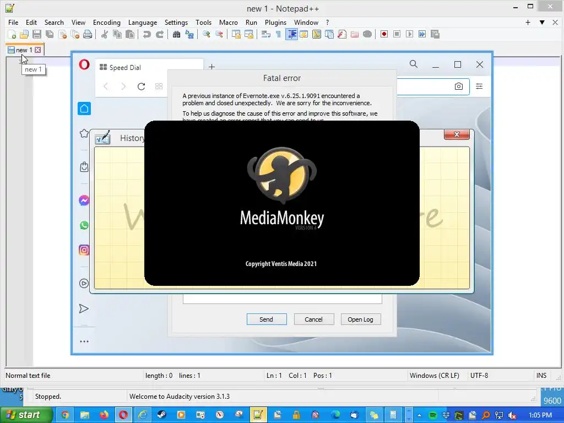Click the Open file folder icon in Notepad++
Viewport: 564px width, 423px height.
click(24, 34)
